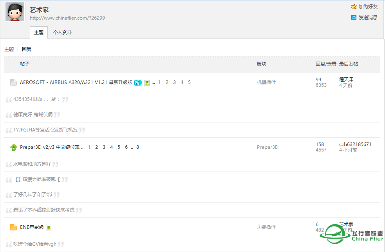Go to page 1 of AEROSOFT thread
Viewport: 385px width, 252px height.
coord(159,82)
